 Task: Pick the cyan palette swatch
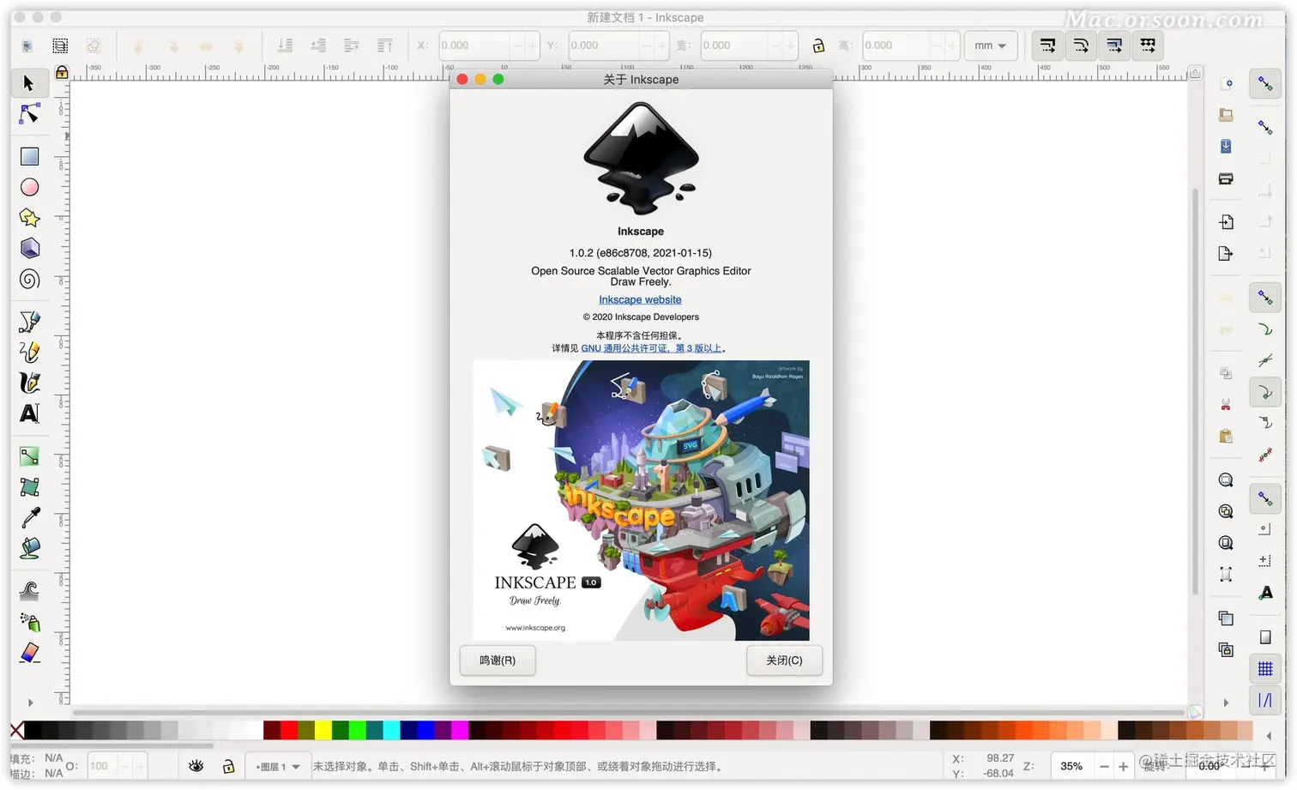391,730
